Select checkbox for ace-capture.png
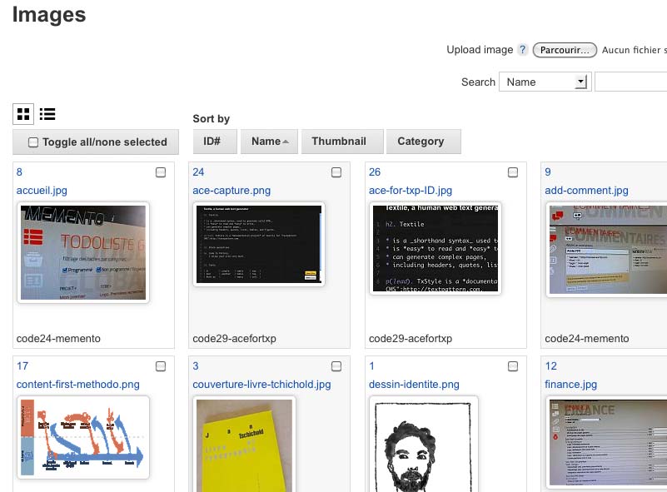 pos(336,172)
